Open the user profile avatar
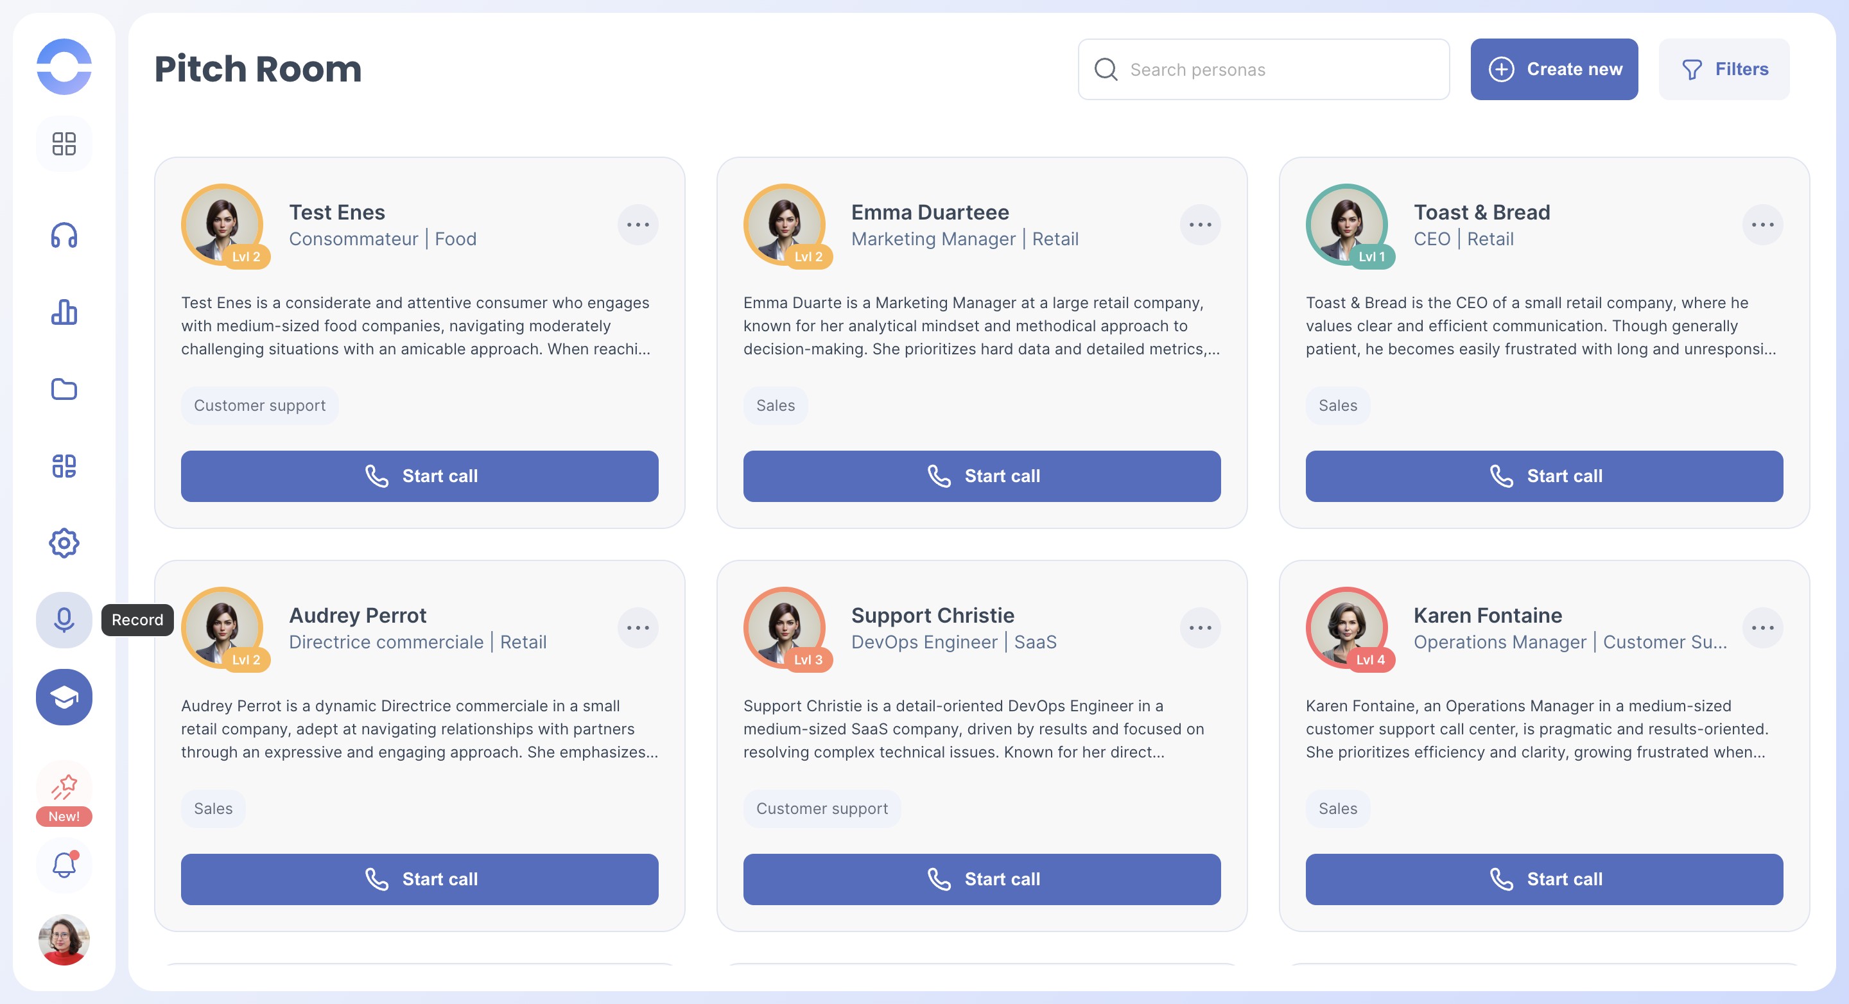Screen dimensions: 1849x1004 coord(64,939)
